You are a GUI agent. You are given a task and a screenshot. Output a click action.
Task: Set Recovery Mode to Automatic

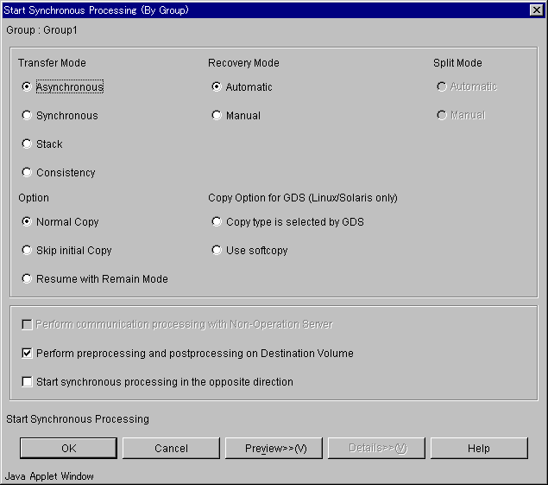click(217, 86)
